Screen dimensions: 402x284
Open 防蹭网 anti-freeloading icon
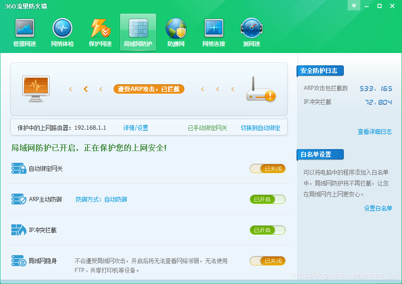pos(176,28)
